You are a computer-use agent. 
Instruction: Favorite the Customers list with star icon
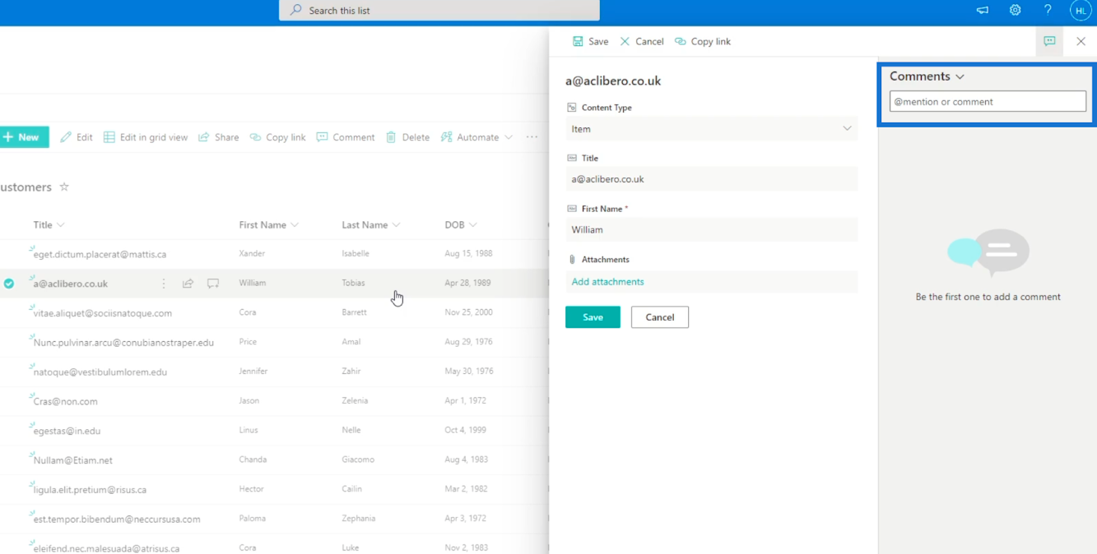(64, 187)
